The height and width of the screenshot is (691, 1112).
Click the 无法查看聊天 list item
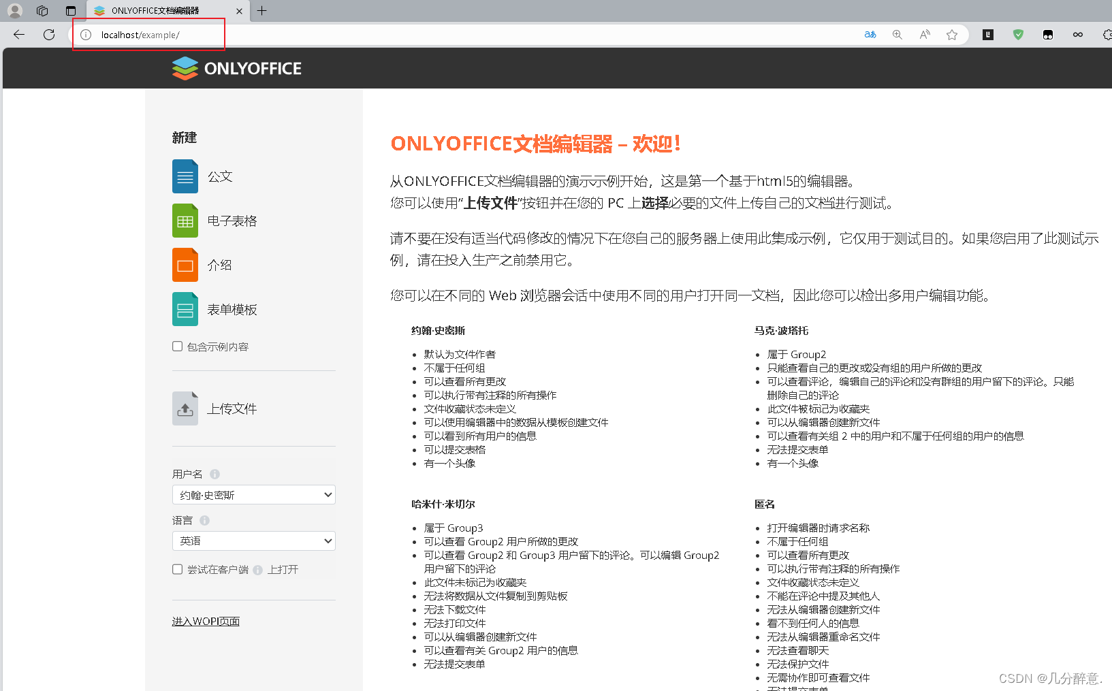click(798, 650)
